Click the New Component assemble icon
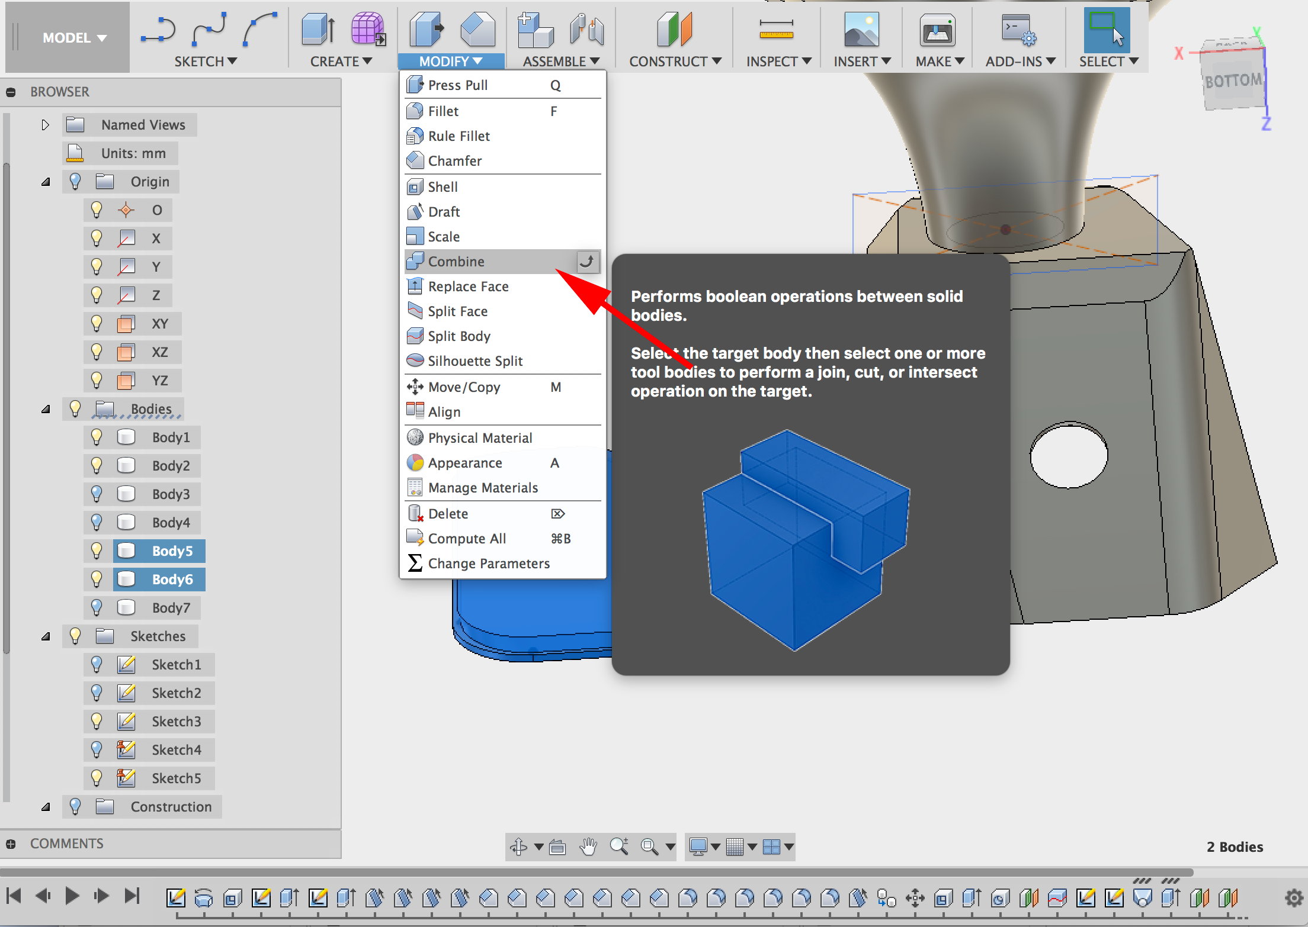The width and height of the screenshot is (1308, 927). pos(535,30)
